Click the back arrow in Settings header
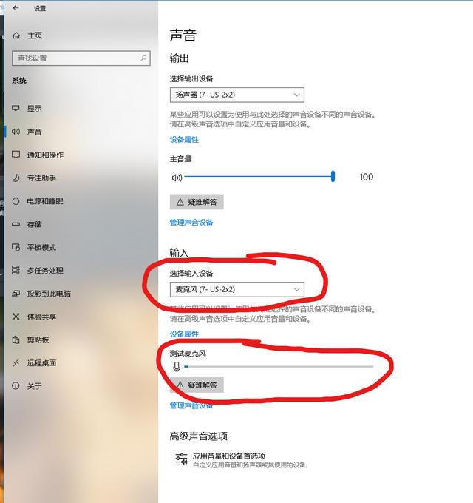This screenshot has width=473, height=503. [16, 8]
